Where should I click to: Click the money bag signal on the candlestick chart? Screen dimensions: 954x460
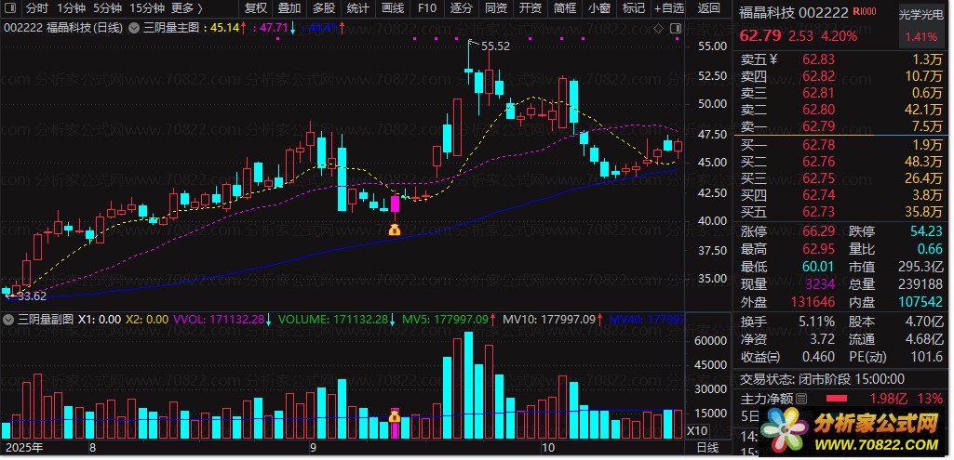[395, 230]
